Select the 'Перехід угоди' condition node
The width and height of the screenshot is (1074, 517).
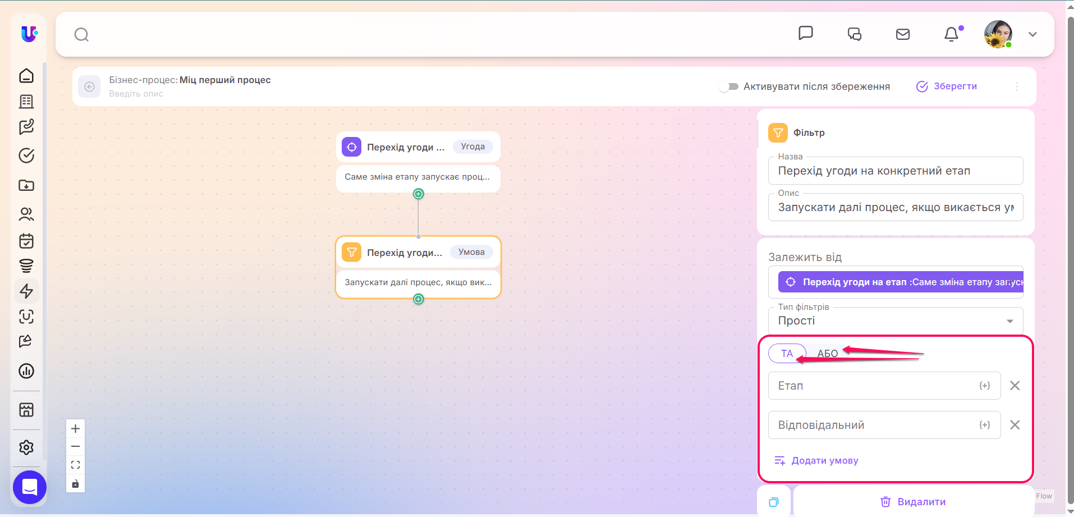point(418,267)
